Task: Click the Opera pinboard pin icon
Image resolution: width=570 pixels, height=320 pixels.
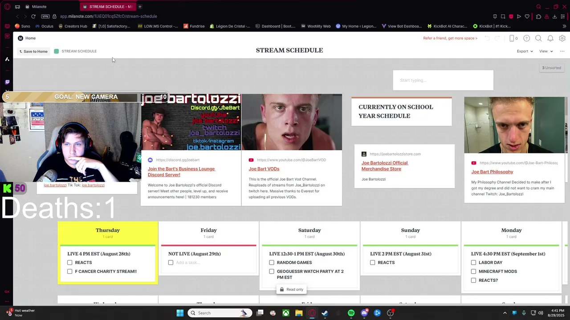Action: click(x=495, y=16)
